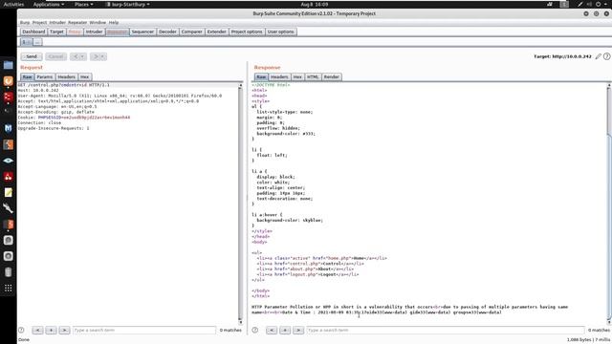Open Repeater help question-mark icon
Screen dimensions: 612x344
(606, 56)
